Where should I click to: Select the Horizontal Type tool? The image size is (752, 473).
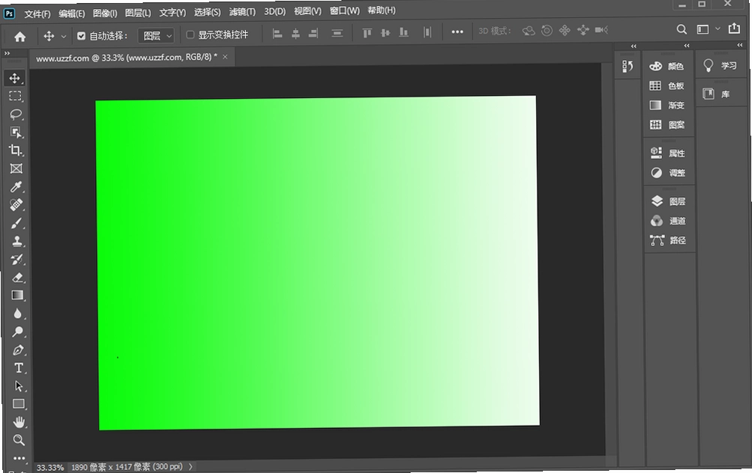tap(19, 368)
